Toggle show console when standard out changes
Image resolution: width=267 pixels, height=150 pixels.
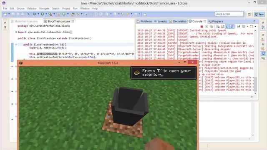(x=228, y=27)
